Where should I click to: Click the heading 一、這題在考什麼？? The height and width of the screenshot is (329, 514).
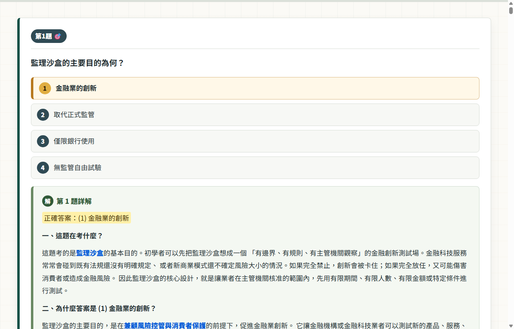click(x=73, y=236)
